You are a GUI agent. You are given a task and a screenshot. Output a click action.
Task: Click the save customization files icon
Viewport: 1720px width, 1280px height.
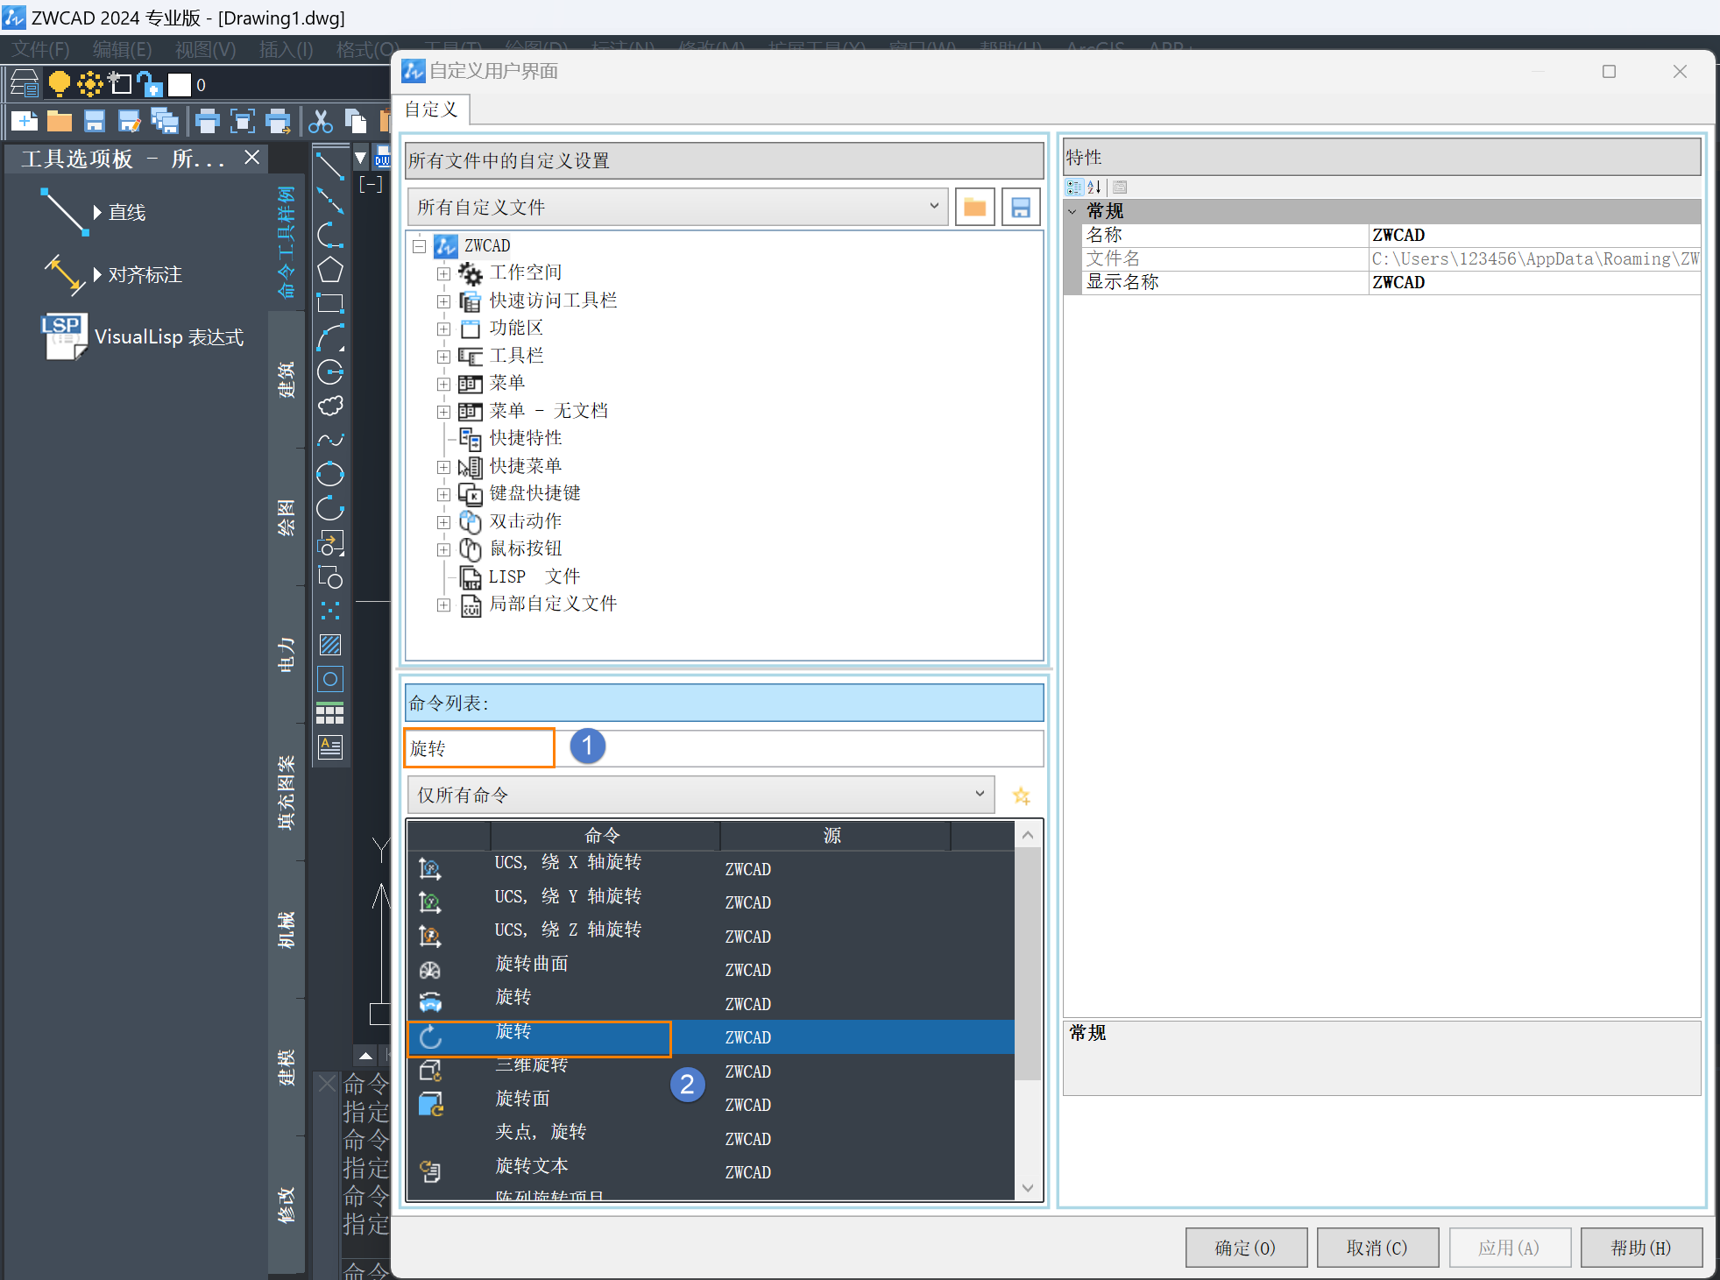[1020, 208]
